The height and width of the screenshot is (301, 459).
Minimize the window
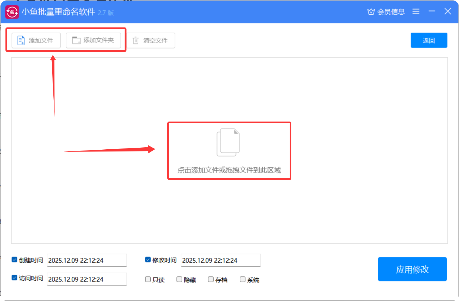point(432,11)
